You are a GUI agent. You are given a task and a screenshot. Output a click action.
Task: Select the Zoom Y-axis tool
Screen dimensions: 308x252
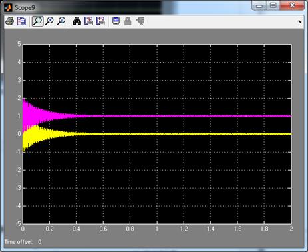click(61, 21)
